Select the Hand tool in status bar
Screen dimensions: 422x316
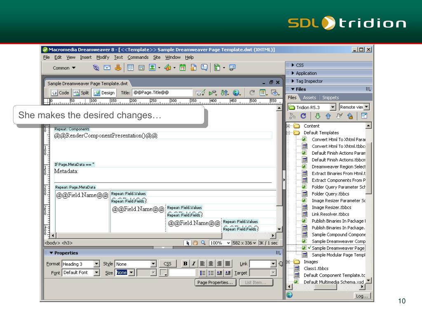coord(195,243)
